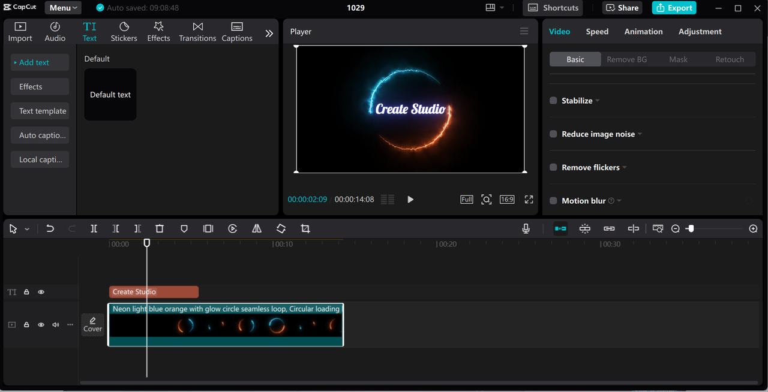The image size is (768, 392).
Task: Click the Split tool icon
Action: coord(94,228)
